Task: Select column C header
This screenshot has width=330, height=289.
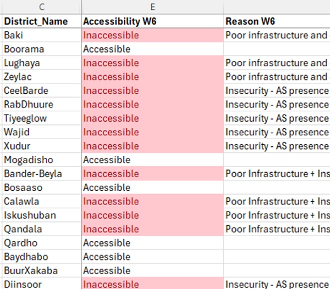Action: click(41, 7)
